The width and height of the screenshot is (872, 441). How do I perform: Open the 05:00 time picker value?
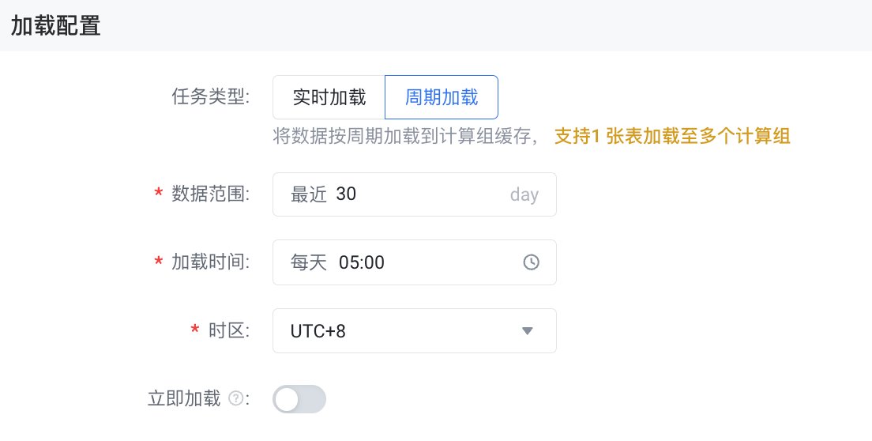coord(362,262)
